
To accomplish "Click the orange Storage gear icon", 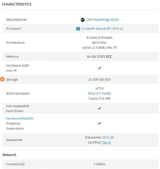I will pyautogui.click(x=2, y=79).
